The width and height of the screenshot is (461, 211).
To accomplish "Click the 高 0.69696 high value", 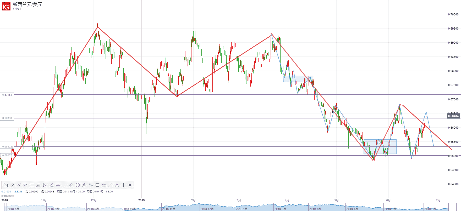I will point(32,192).
